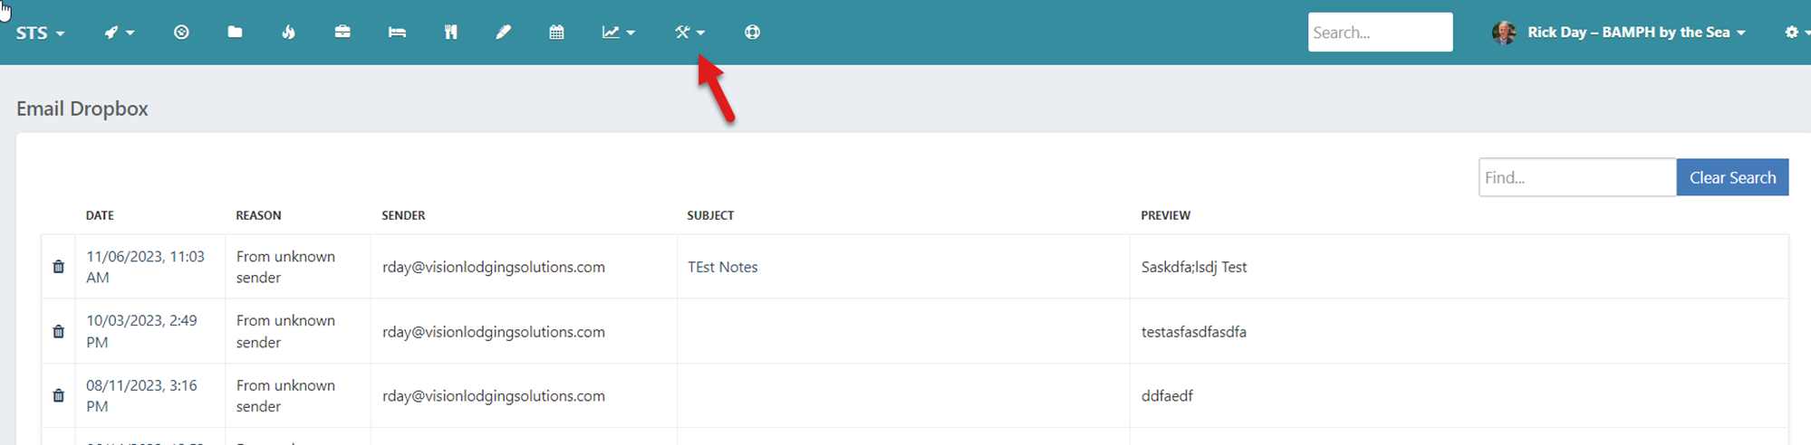
Task: Click sender email in ddfaedf row
Action: (x=493, y=396)
